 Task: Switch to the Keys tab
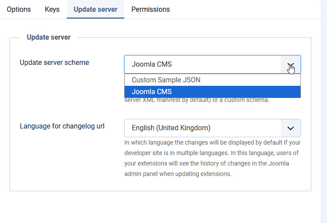tap(52, 9)
